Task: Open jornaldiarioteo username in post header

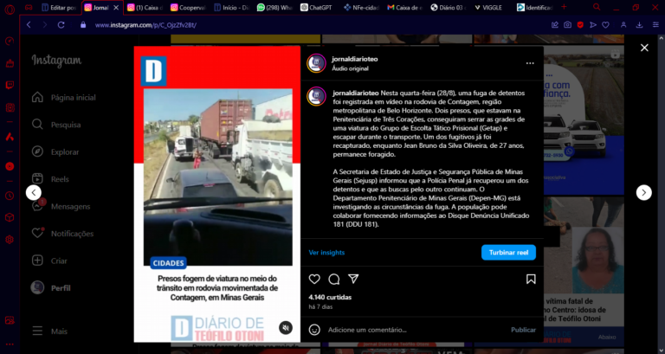Action: 354,59
